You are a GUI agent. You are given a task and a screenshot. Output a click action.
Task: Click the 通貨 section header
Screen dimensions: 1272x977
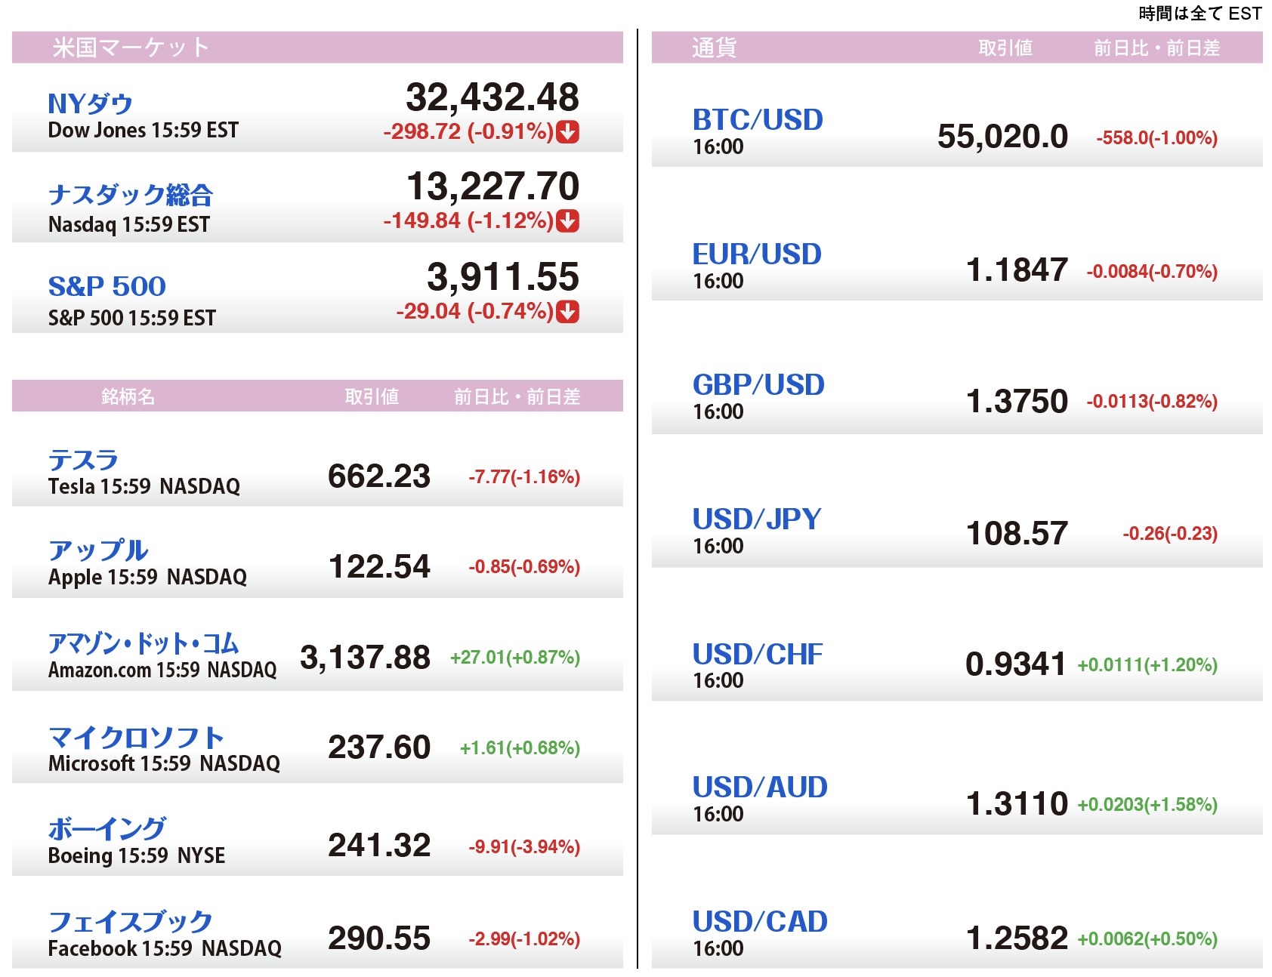[x=714, y=48]
